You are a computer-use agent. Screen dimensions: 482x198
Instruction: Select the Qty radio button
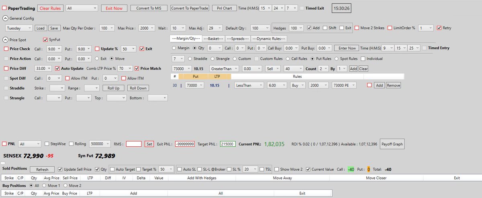click(195, 48)
